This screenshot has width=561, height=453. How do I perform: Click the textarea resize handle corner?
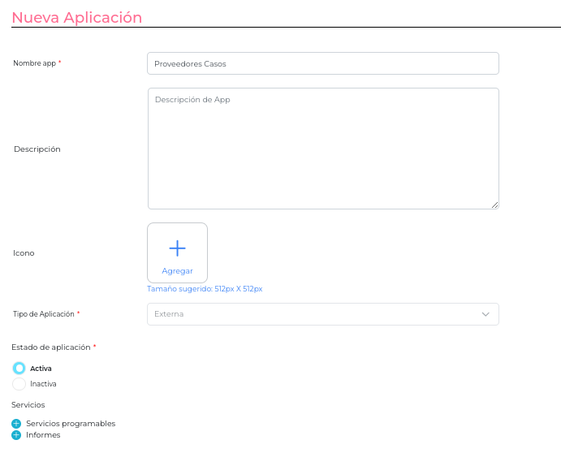click(494, 205)
